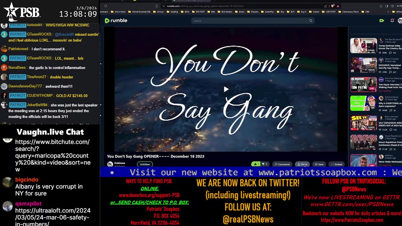Click the jeffahern channel avatar

(x=381, y=157)
